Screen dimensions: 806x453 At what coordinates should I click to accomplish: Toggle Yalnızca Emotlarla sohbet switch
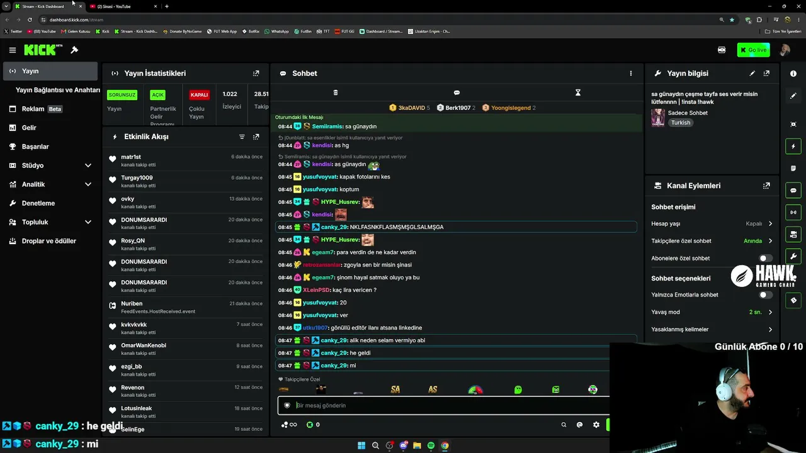pyautogui.click(x=765, y=294)
